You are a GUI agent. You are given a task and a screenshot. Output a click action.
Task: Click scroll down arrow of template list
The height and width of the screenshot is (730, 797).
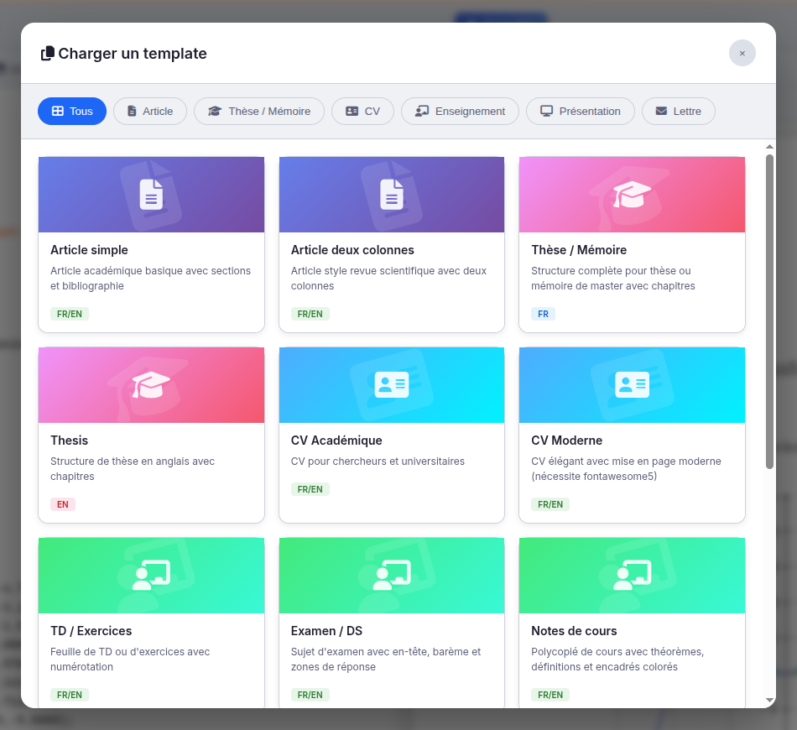click(769, 700)
